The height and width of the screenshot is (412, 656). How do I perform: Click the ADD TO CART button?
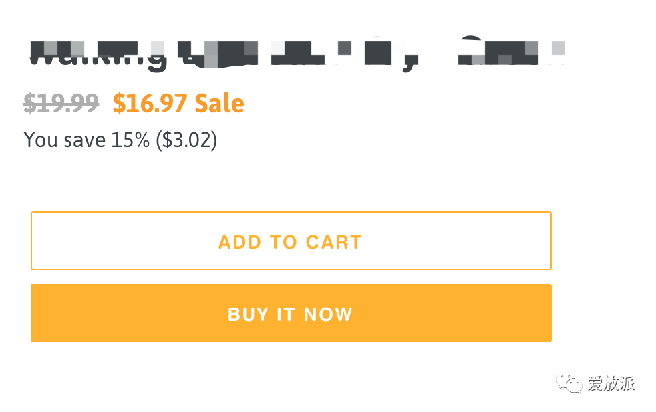(291, 241)
